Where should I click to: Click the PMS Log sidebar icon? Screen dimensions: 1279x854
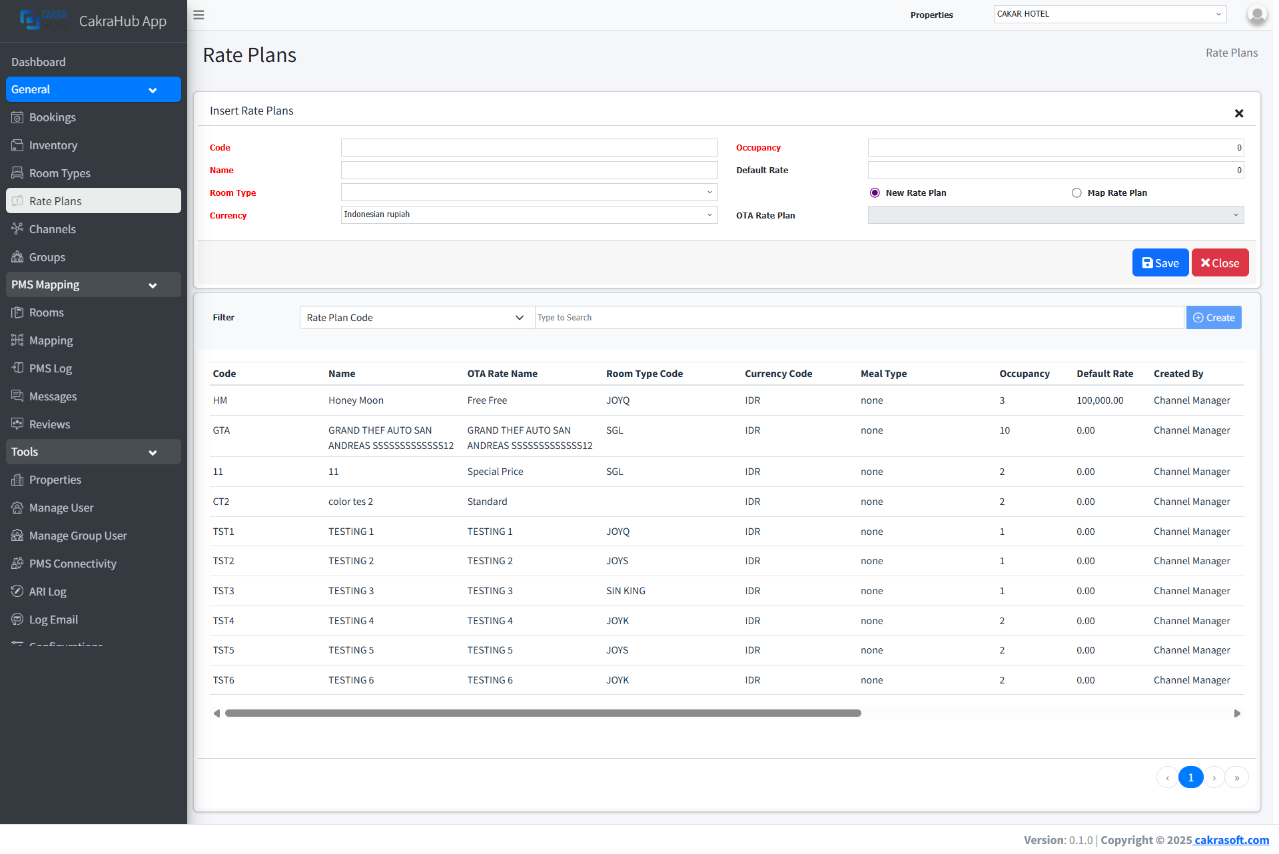[17, 368]
